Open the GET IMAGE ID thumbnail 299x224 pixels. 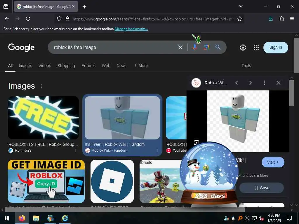pos(46,181)
